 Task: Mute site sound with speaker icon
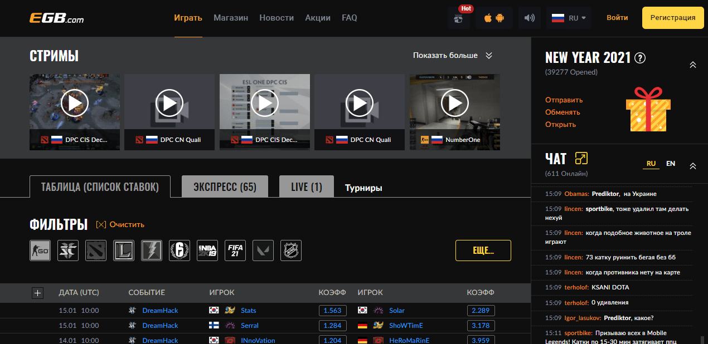pyautogui.click(x=529, y=18)
